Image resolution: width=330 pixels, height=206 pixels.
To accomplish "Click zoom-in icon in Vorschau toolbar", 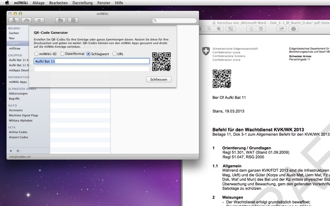I will [219, 29].
